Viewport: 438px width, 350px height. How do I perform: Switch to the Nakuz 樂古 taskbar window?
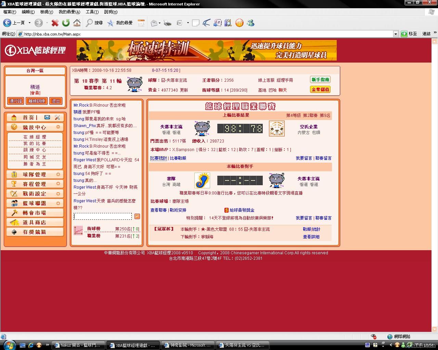(x=79, y=345)
